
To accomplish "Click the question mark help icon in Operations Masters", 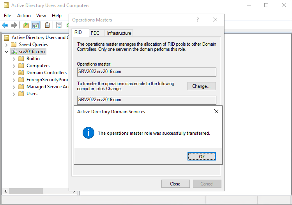I will coord(197,20).
